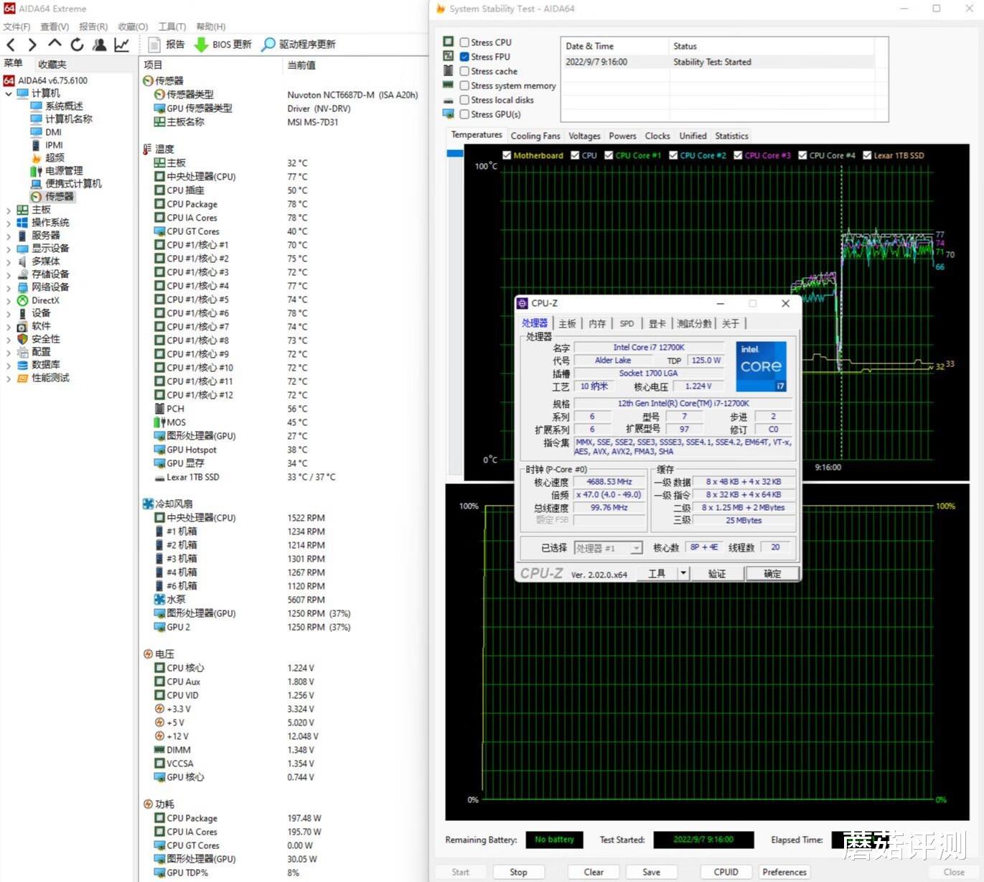Open the 工具(T) menu in AIDA64
Image resolution: width=984 pixels, height=882 pixels.
point(172,27)
